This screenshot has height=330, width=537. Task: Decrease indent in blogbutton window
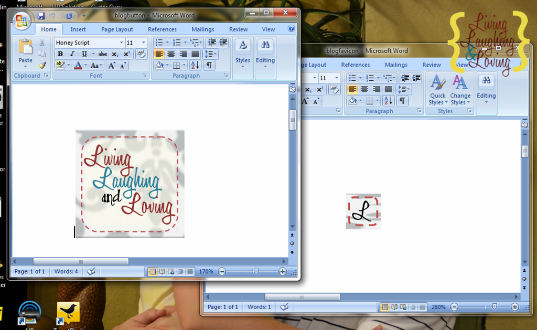(212, 42)
